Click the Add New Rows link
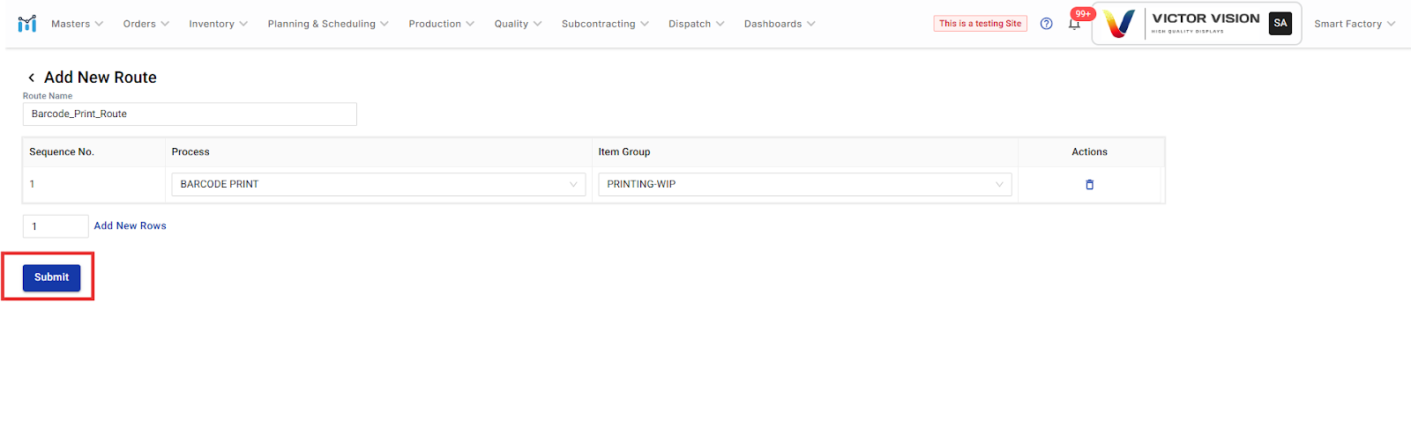 pos(130,226)
